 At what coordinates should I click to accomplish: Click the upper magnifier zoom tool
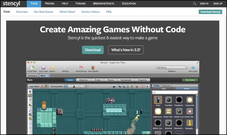30,124
